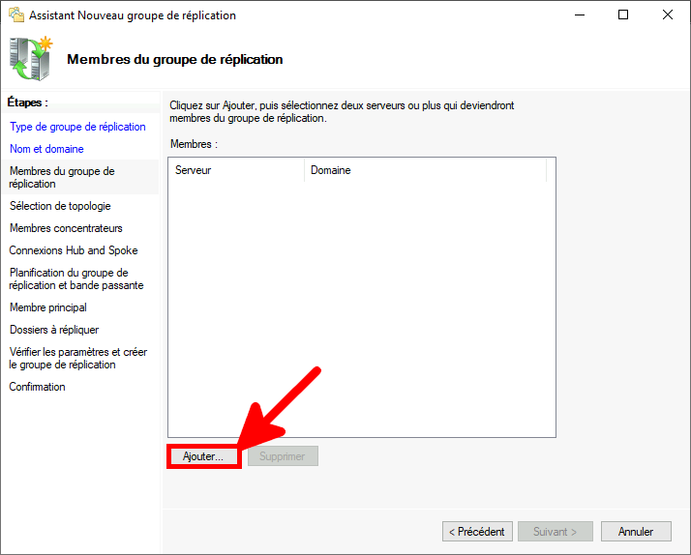The height and width of the screenshot is (555, 691).
Task: Select the Membres concentrateurs step
Action: [x=66, y=228]
